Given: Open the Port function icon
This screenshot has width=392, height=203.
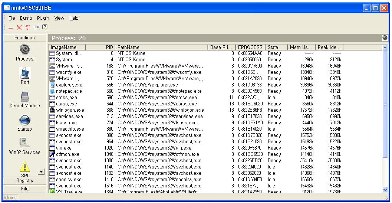Looking at the screenshot, I should [x=24, y=73].
